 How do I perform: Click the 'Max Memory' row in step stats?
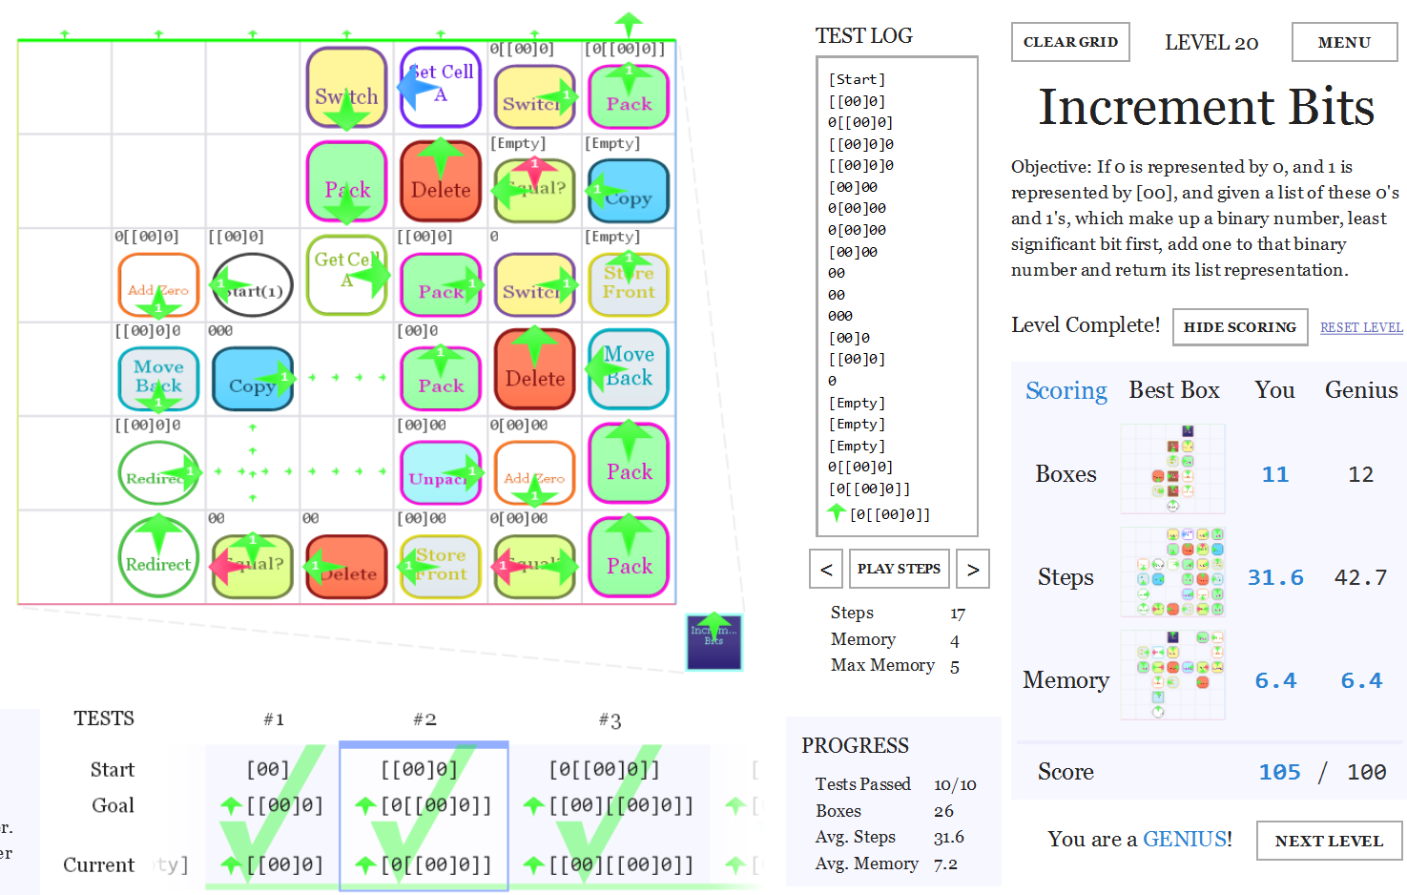click(x=897, y=665)
